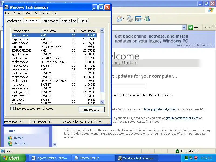Image resolution: width=216 pixels, height=162 pixels.
Task: Click the IE sidebar scroll down arrow
Action: pos(55,145)
